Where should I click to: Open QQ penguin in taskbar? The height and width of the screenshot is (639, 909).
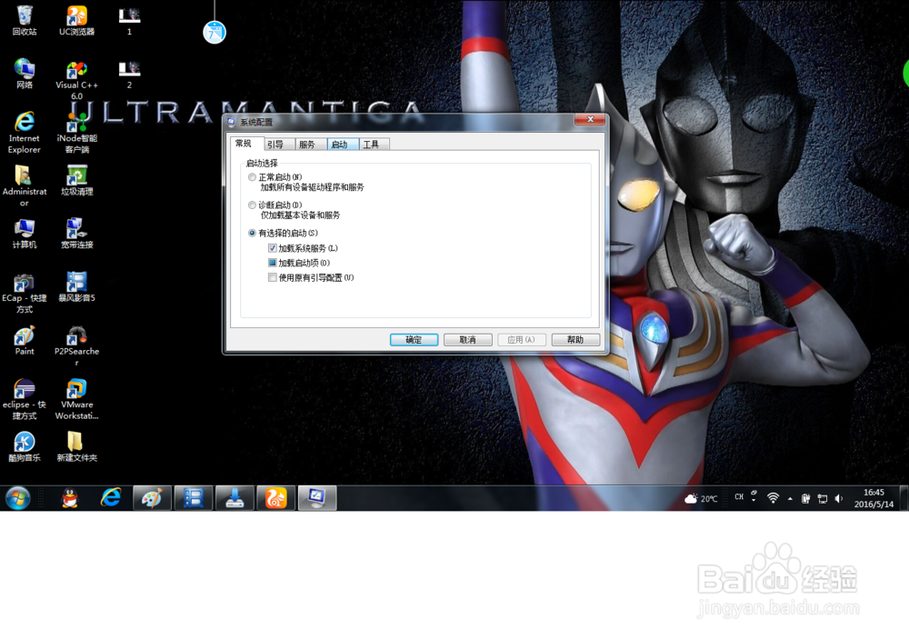pos(70,498)
